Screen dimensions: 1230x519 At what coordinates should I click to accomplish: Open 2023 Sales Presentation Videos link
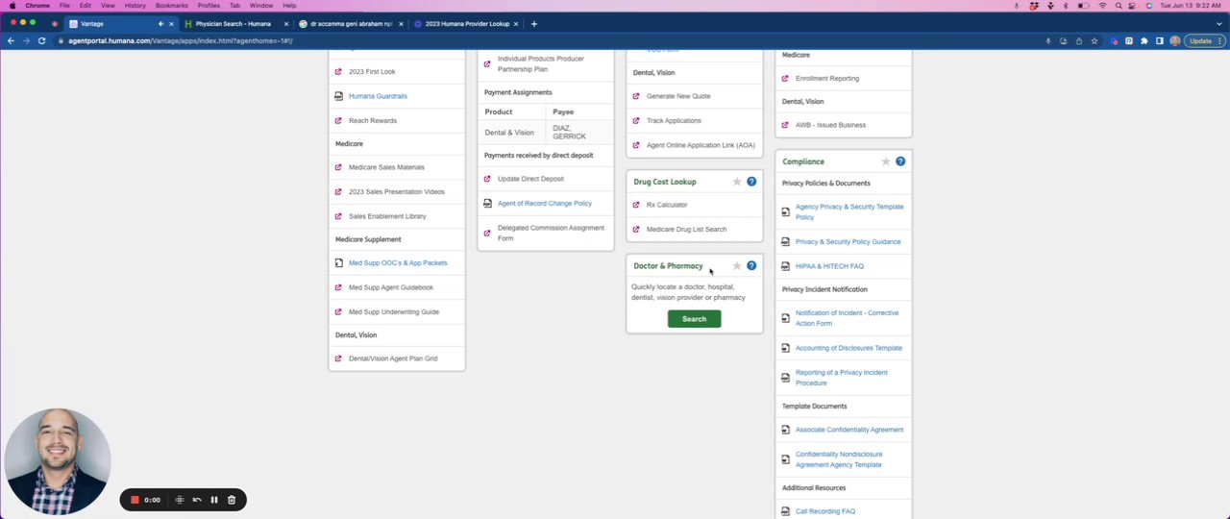[397, 191]
